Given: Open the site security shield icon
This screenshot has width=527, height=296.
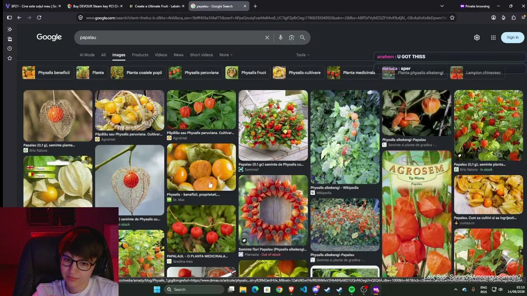Looking at the screenshot, I should click(81, 18).
